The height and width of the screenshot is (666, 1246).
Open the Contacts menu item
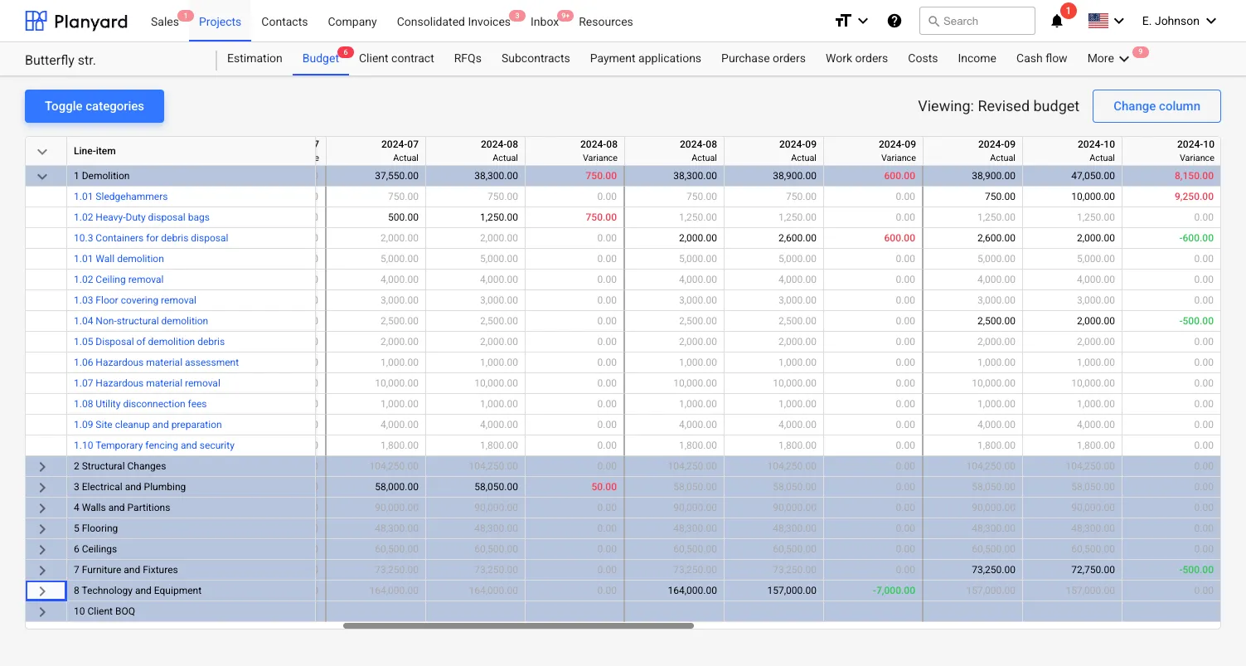(284, 22)
